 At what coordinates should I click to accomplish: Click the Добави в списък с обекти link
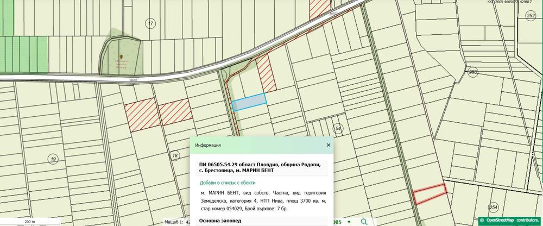(228, 183)
